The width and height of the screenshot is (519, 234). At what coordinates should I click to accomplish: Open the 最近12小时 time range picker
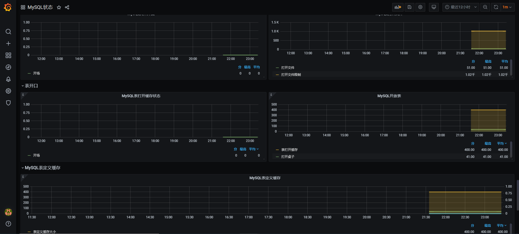(x=461, y=7)
